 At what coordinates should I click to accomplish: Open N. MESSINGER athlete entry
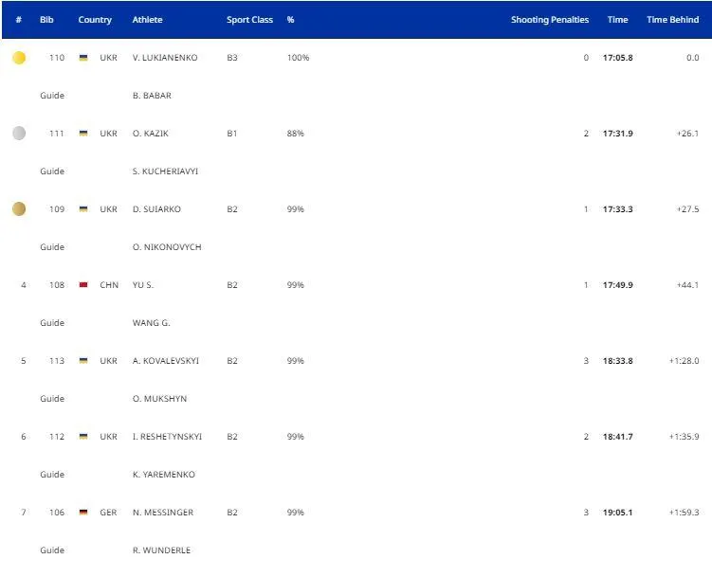point(163,513)
